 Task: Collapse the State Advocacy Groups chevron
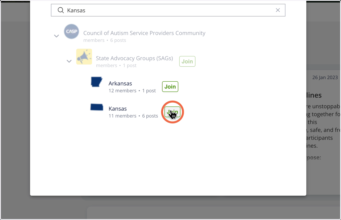pyautogui.click(x=69, y=61)
